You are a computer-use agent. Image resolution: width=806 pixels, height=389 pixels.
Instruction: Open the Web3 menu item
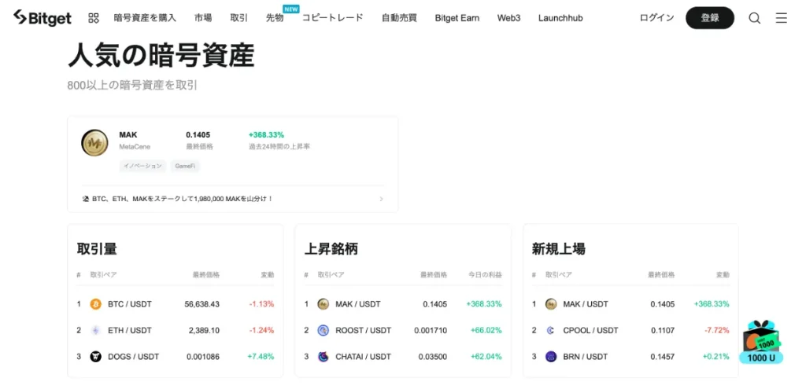(x=509, y=18)
